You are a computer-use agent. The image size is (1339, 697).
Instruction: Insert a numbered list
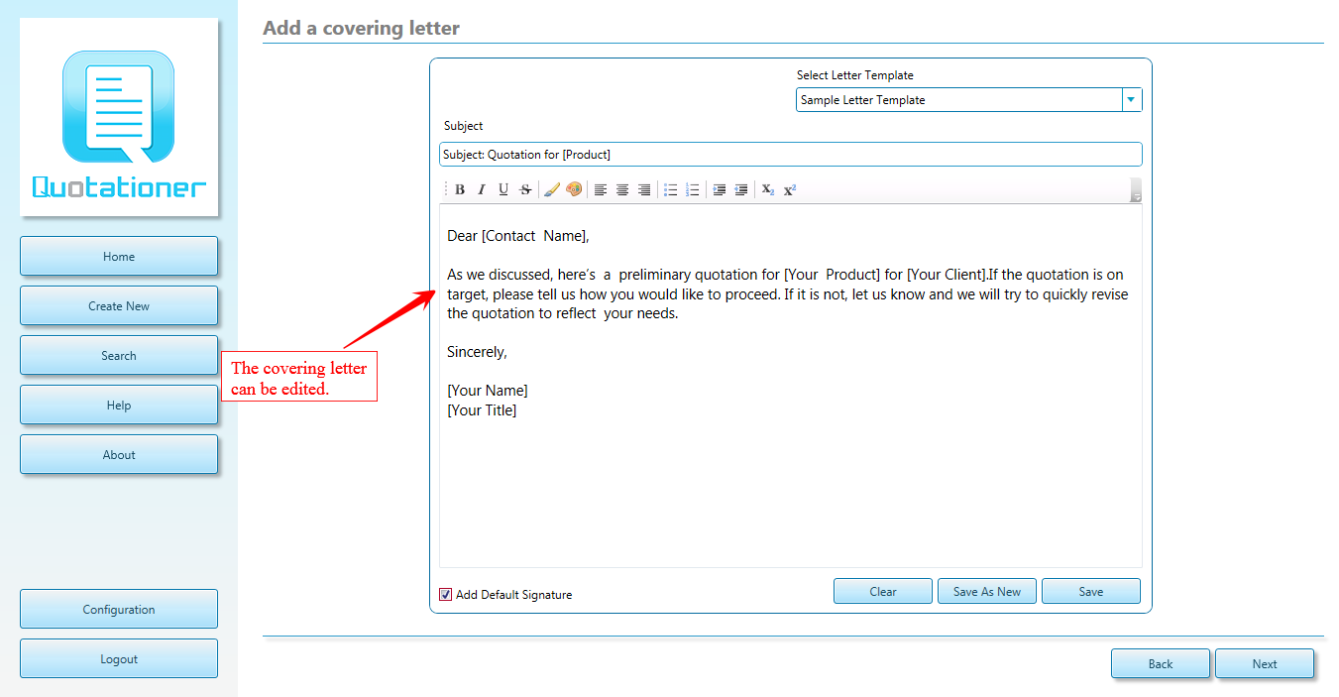[693, 189]
